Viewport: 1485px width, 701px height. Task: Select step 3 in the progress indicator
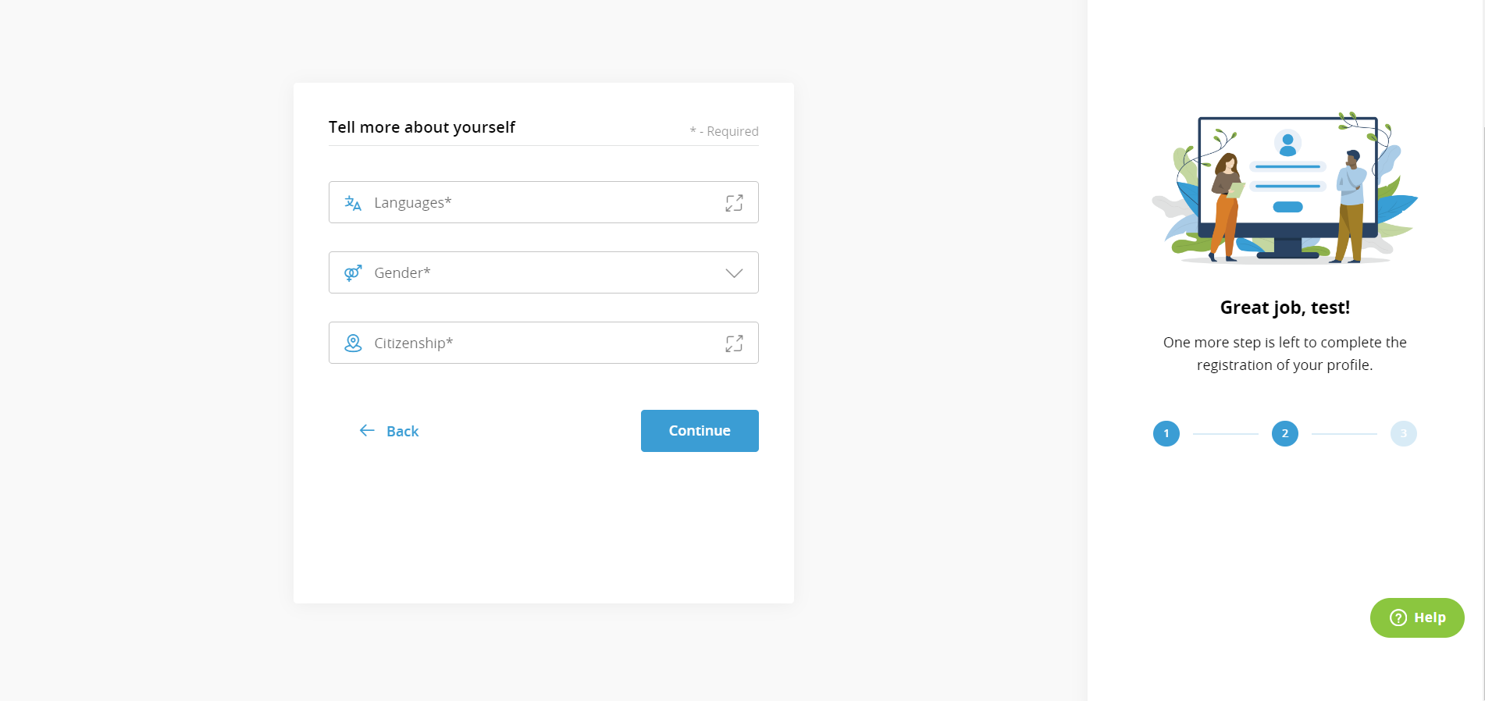1403,433
